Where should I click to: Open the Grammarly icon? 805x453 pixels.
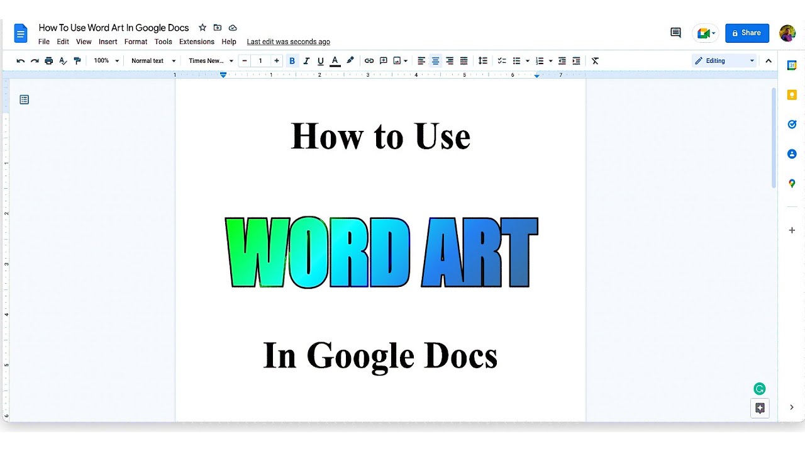point(759,389)
